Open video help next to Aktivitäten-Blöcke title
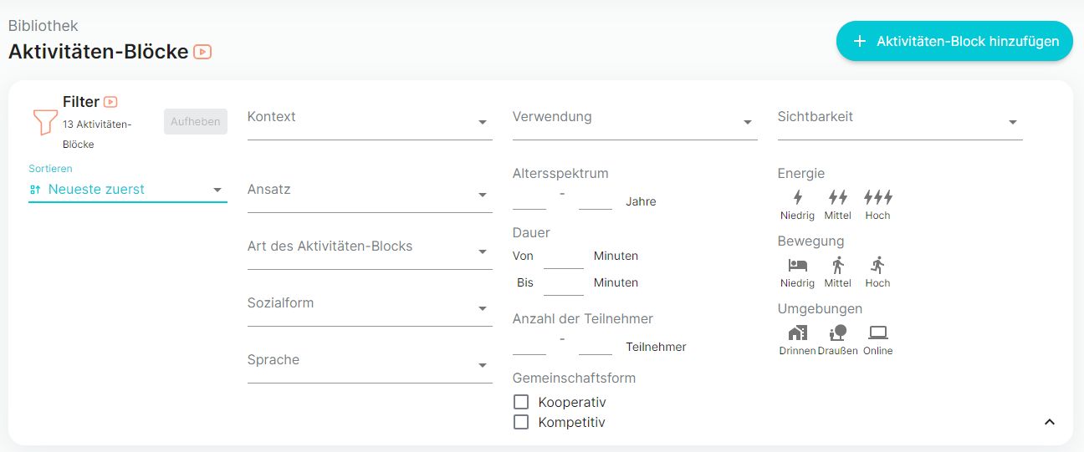 [202, 52]
